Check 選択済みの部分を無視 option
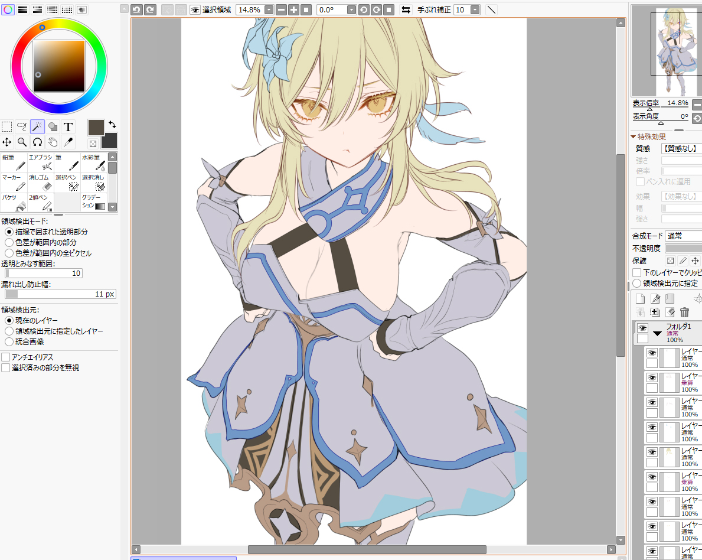 6,367
